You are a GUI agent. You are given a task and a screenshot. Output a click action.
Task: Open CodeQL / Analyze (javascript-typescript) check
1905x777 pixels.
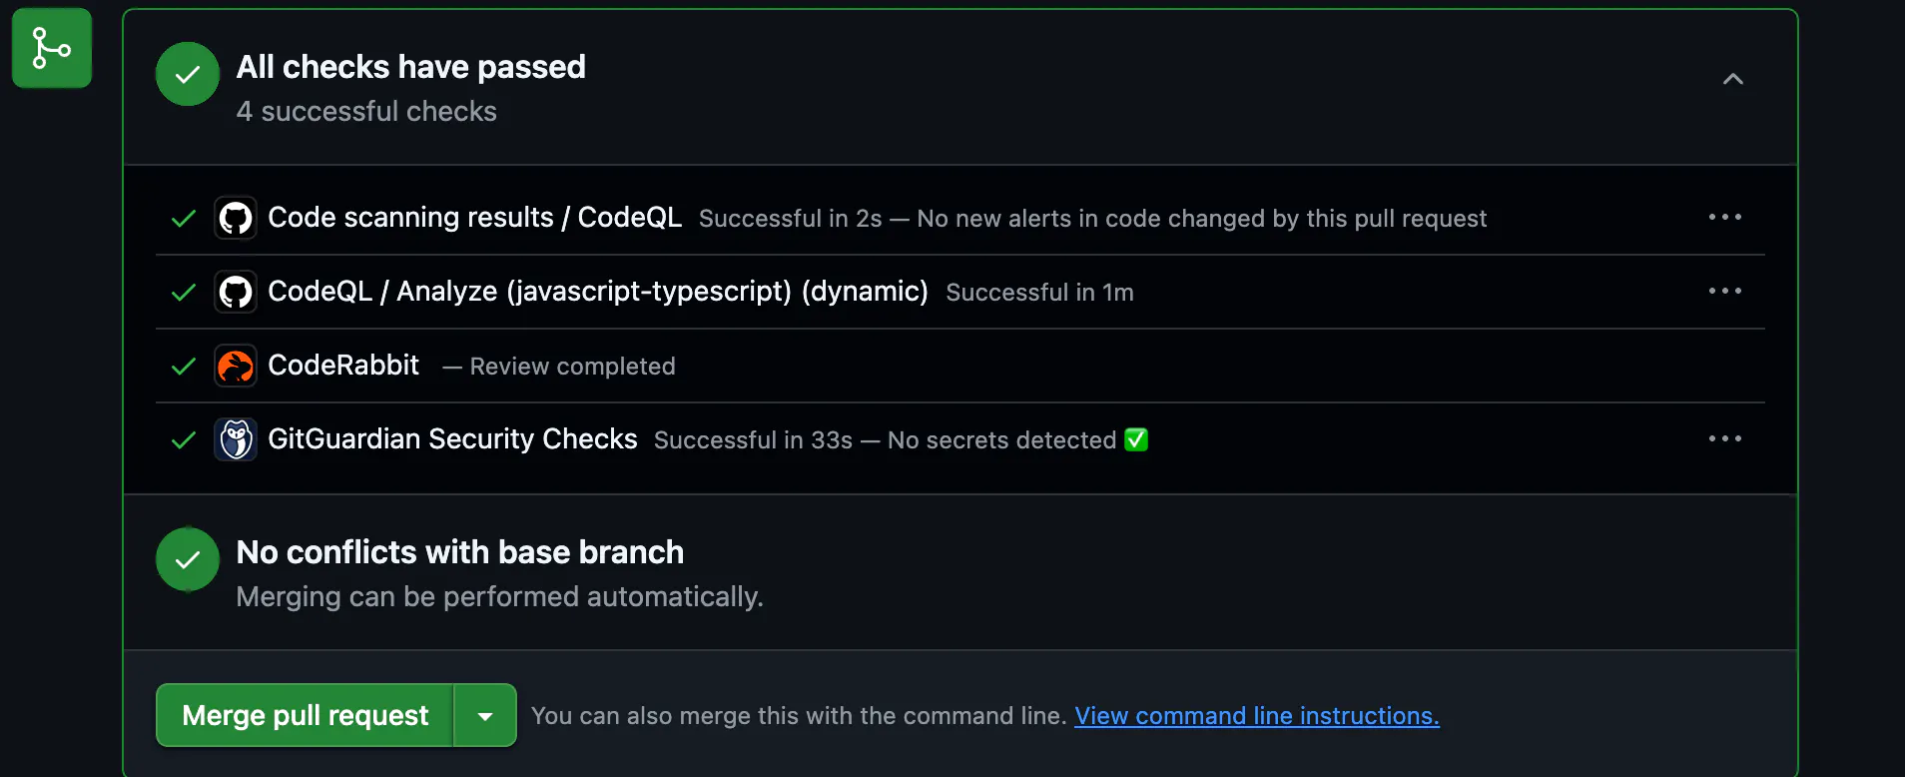click(x=597, y=292)
